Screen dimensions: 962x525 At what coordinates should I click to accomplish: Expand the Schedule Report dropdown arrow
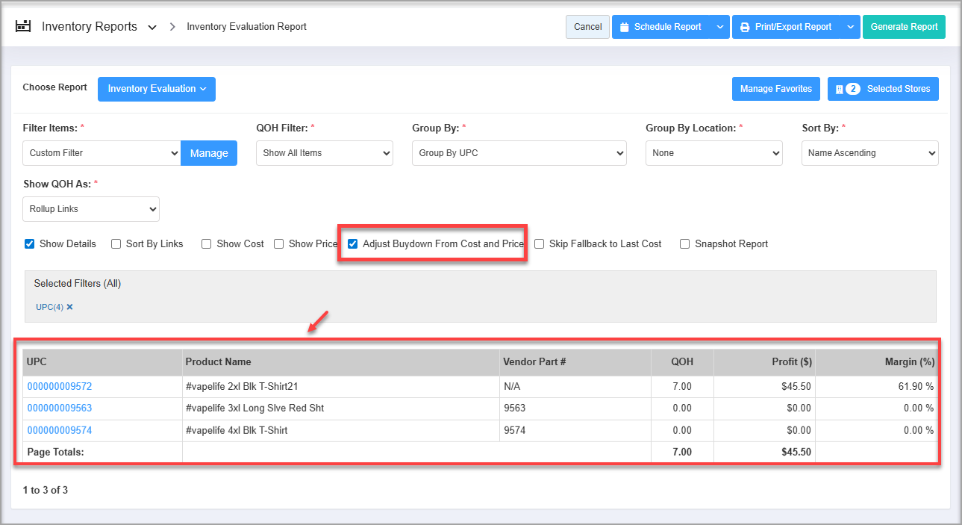coord(719,27)
